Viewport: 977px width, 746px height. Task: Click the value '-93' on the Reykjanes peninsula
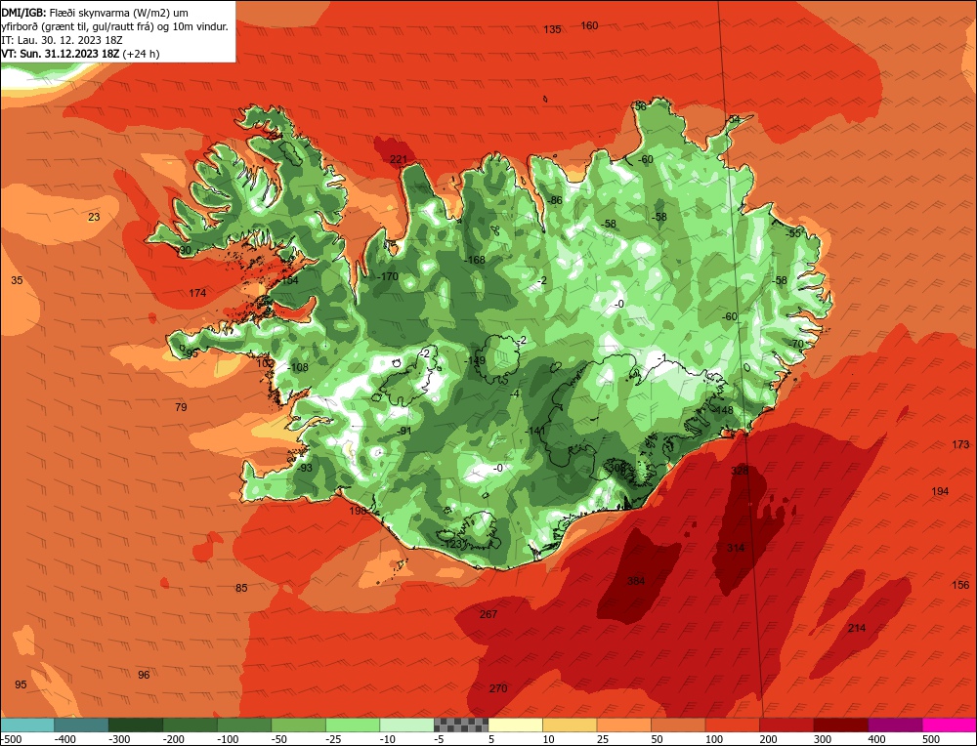(304, 469)
